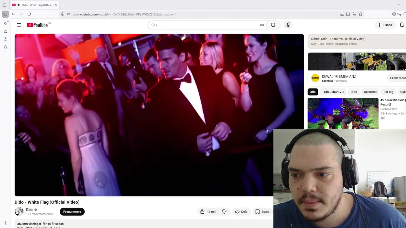Screen dimensions: 406x228
Task: Open the Nästa Dido Thank You mix panel
Action: coord(357,41)
